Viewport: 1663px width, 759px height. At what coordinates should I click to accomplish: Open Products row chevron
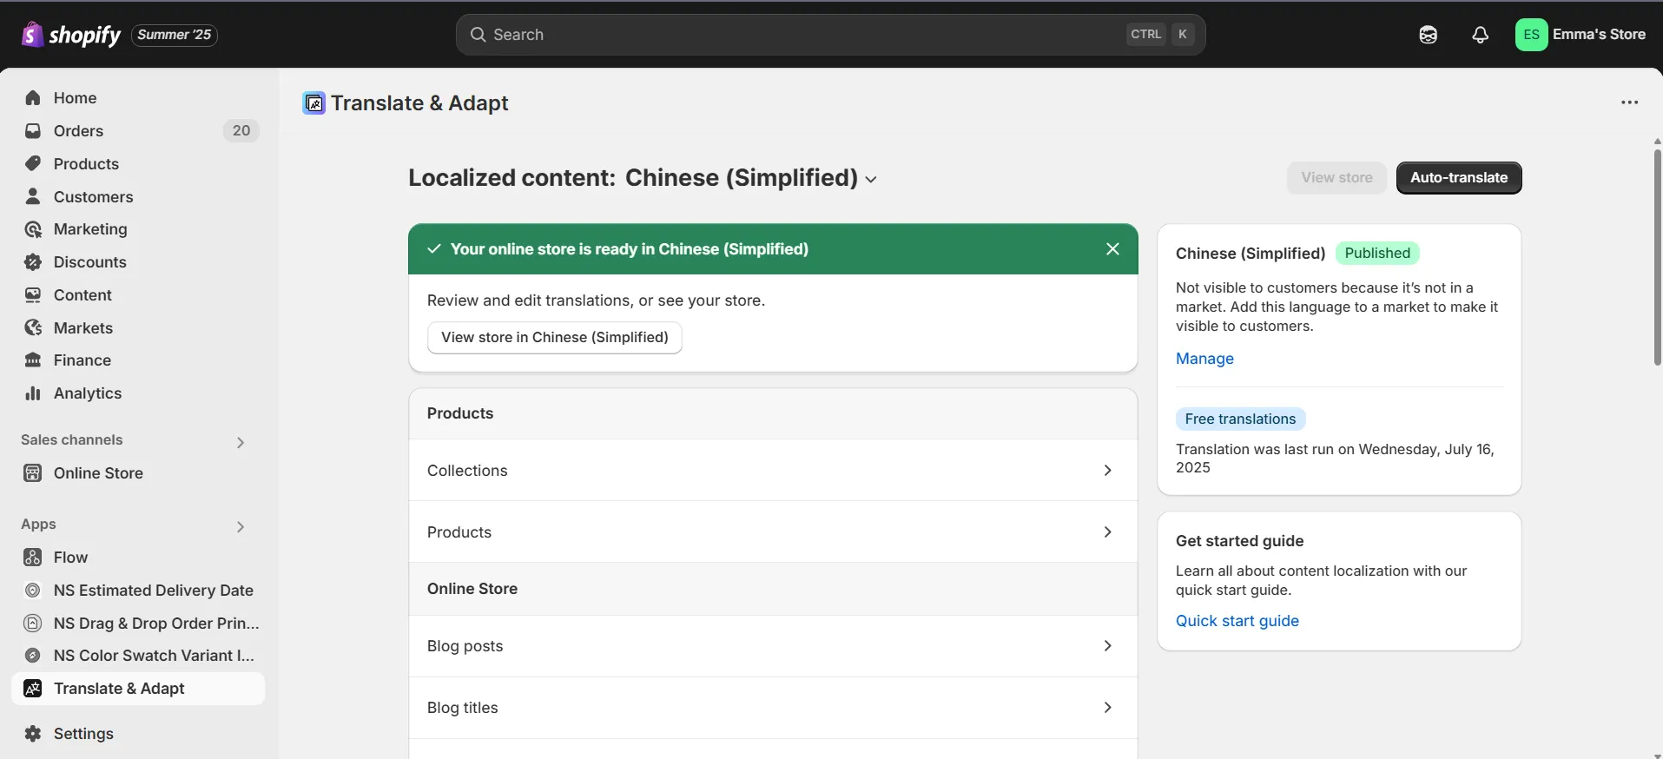(x=1107, y=532)
